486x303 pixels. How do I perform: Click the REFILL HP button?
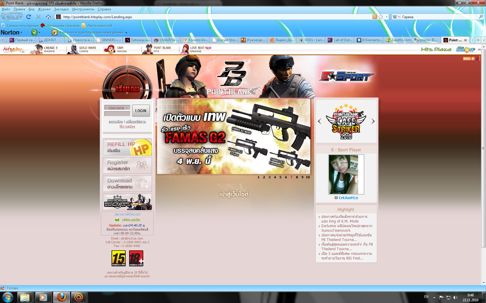pos(127,147)
